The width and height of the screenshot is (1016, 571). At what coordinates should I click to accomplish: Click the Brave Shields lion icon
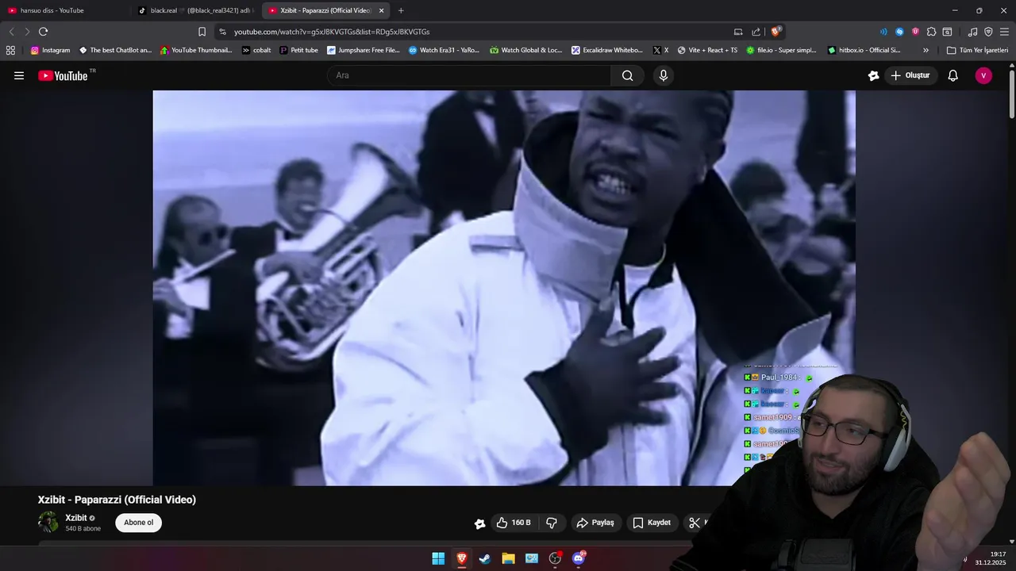(775, 32)
